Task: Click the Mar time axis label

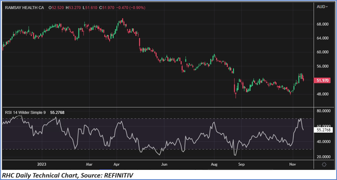Action: [x=89, y=164]
